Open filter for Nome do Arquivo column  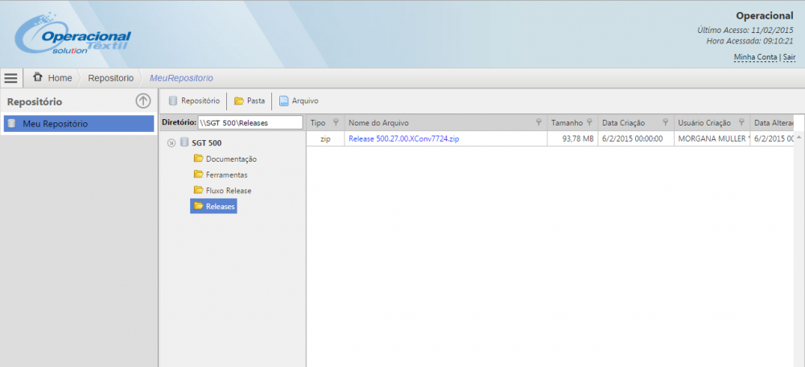539,123
